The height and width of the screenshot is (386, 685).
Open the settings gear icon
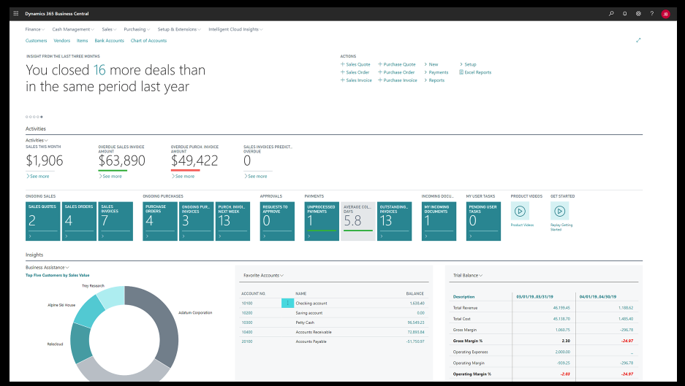(x=638, y=14)
